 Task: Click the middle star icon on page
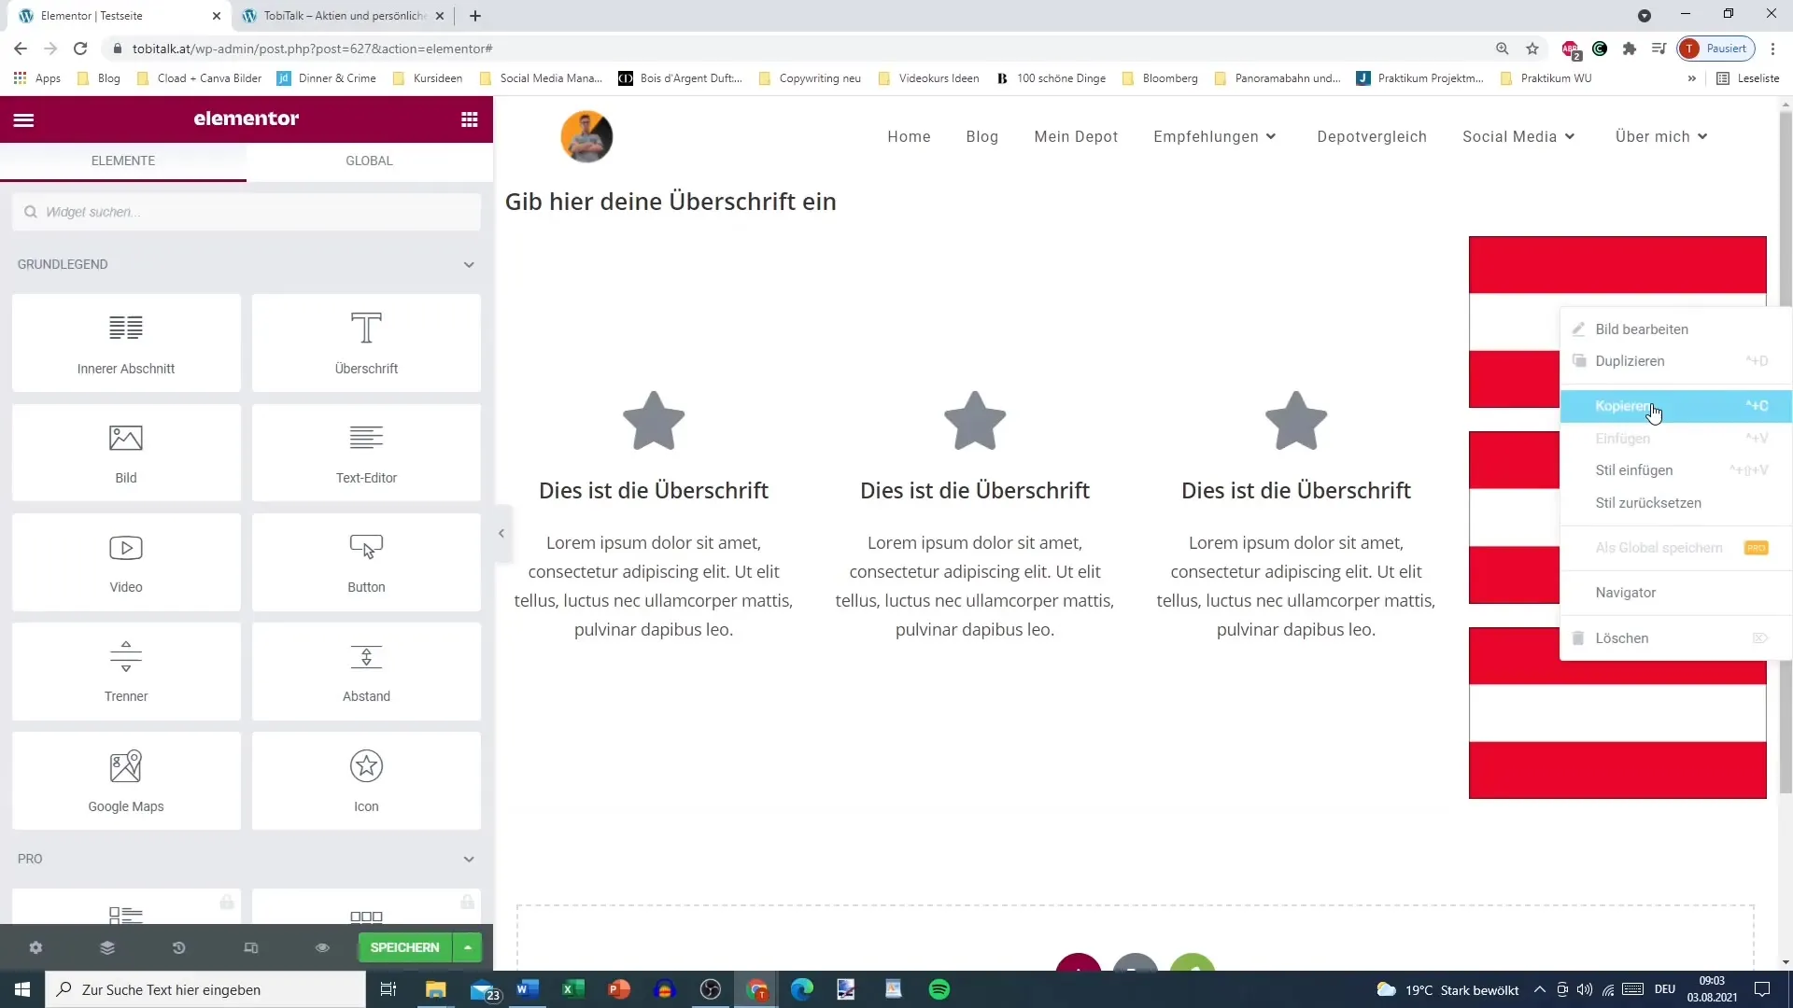975,421
